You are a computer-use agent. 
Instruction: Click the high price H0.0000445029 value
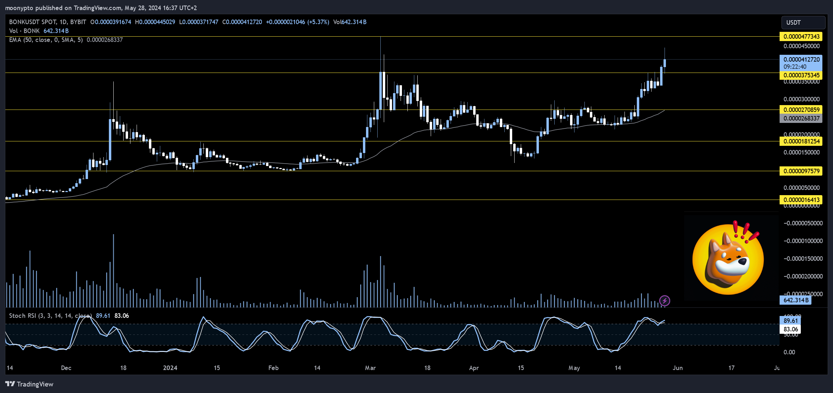point(155,22)
